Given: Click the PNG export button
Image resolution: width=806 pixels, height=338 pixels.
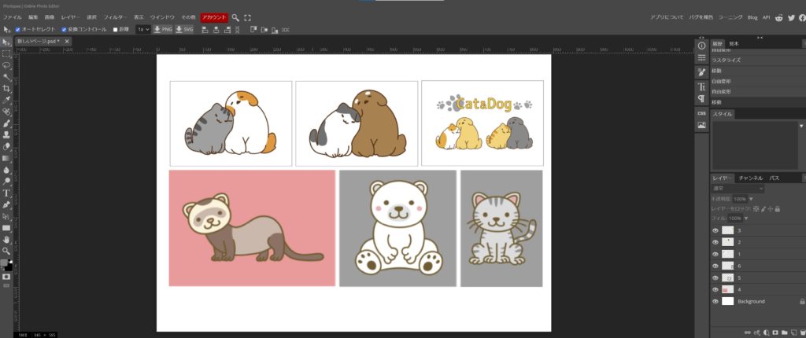Looking at the screenshot, I should pyautogui.click(x=162, y=29).
